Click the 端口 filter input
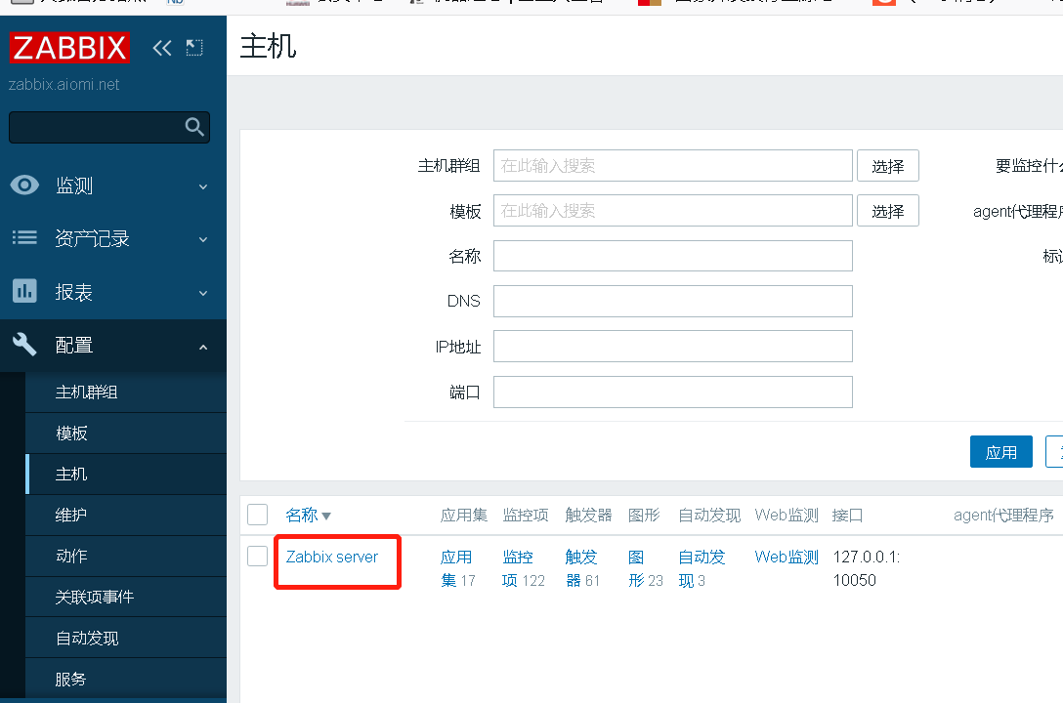1063x703 pixels. (672, 393)
